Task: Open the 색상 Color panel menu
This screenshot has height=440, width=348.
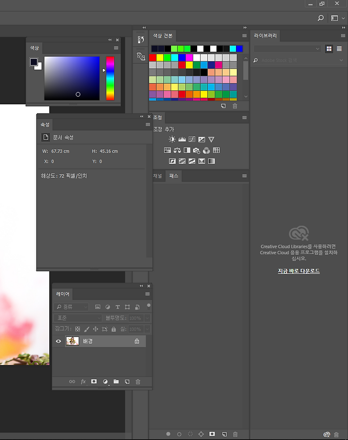Action: (116, 48)
